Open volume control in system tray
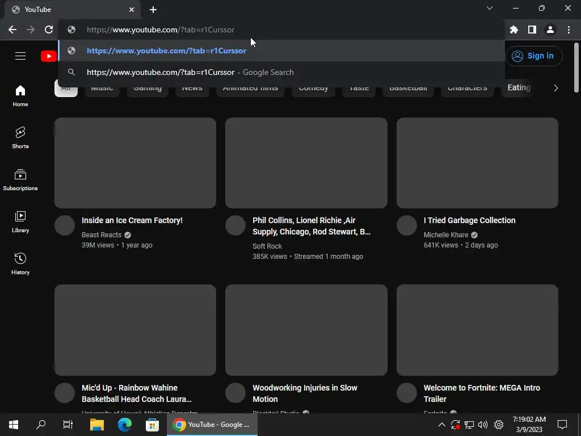581x436 pixels. coord(483,425)
